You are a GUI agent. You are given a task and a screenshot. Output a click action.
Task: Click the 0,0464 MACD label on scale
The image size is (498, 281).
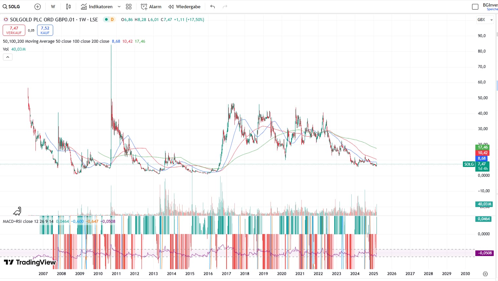(484, 219)
